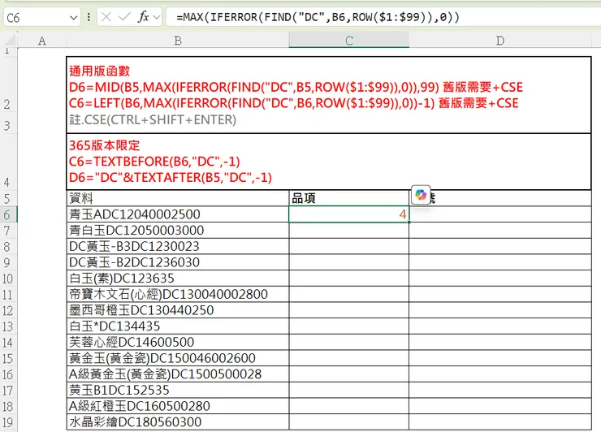Select cell 墨西哥橙玉DC130440250
This screenshot has width=601, height=432.
(178, 310)
